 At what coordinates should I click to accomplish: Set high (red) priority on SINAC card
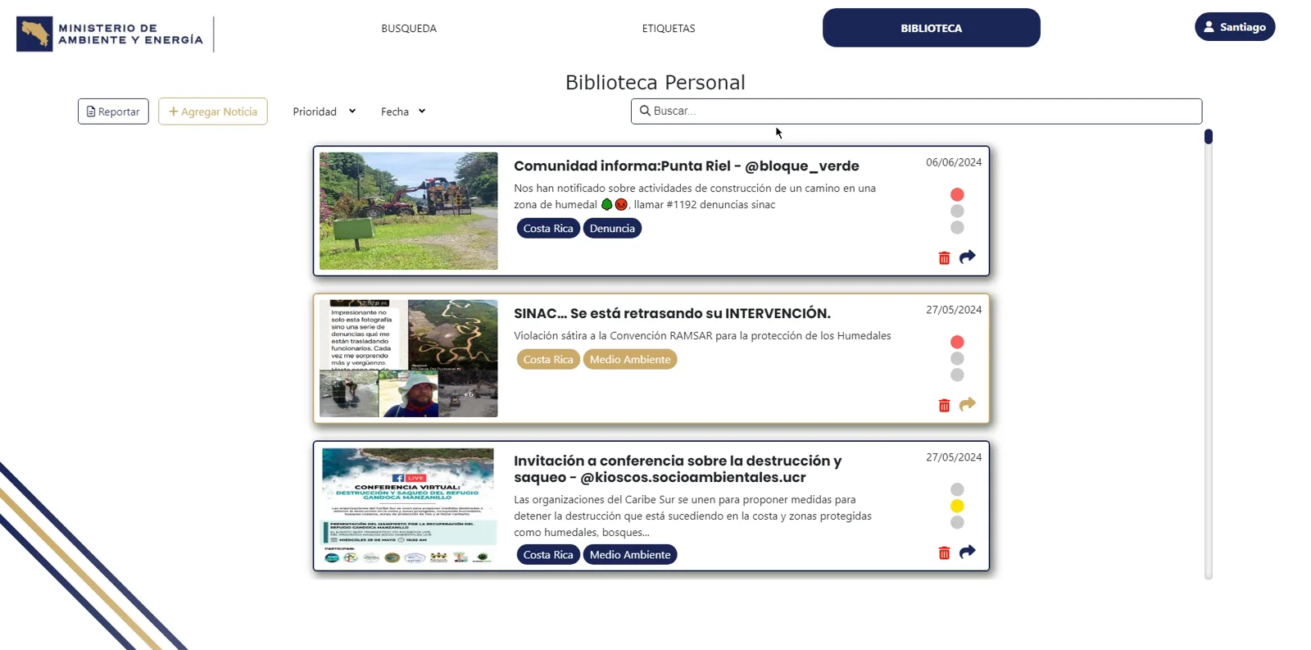[x=957, y=343]
